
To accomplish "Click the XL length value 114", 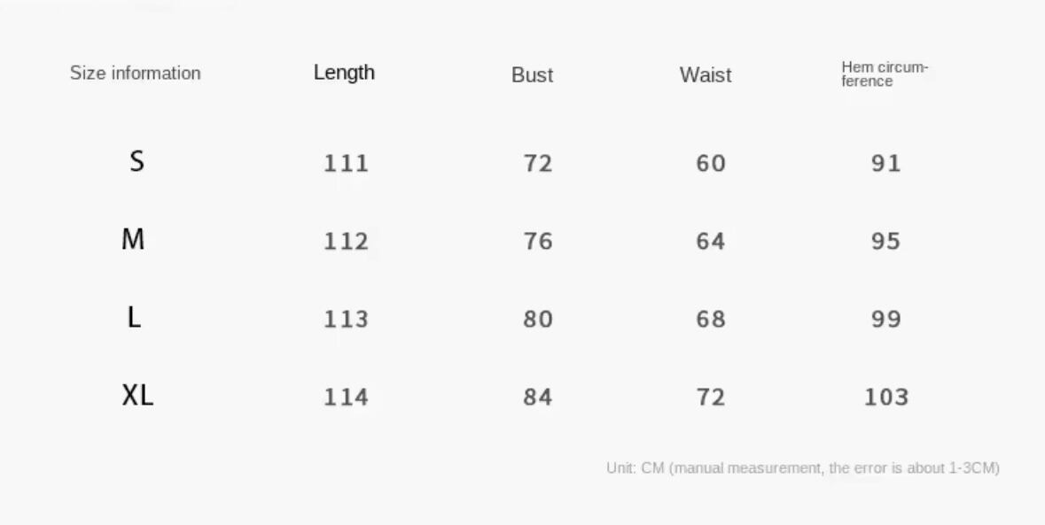I will coord(346,397).
